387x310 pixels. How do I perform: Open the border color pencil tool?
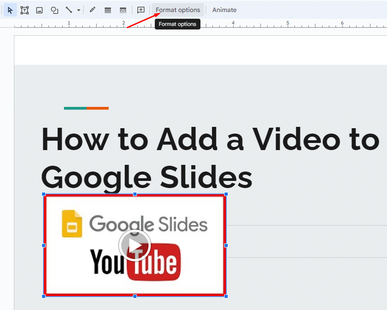point(93,10)
